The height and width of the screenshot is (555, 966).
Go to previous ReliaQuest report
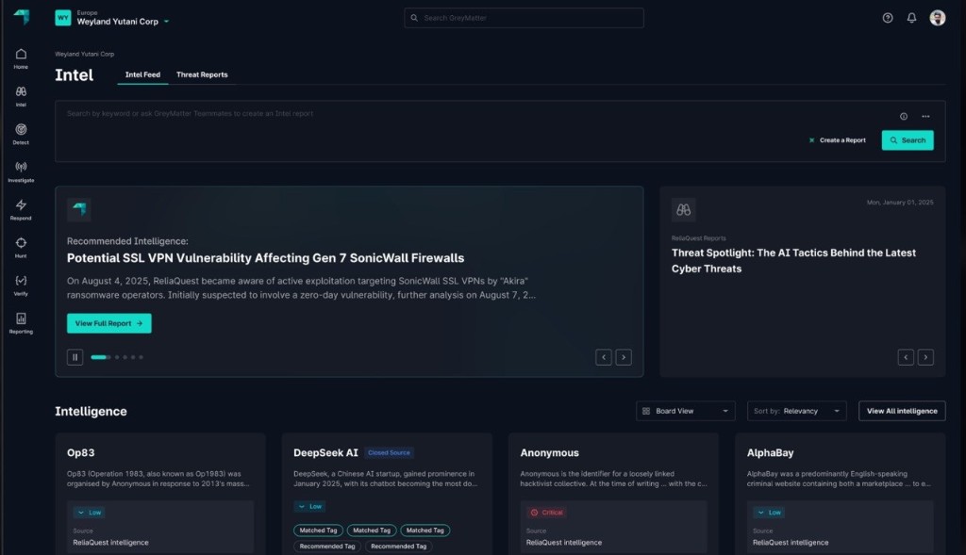click(906, 357)
